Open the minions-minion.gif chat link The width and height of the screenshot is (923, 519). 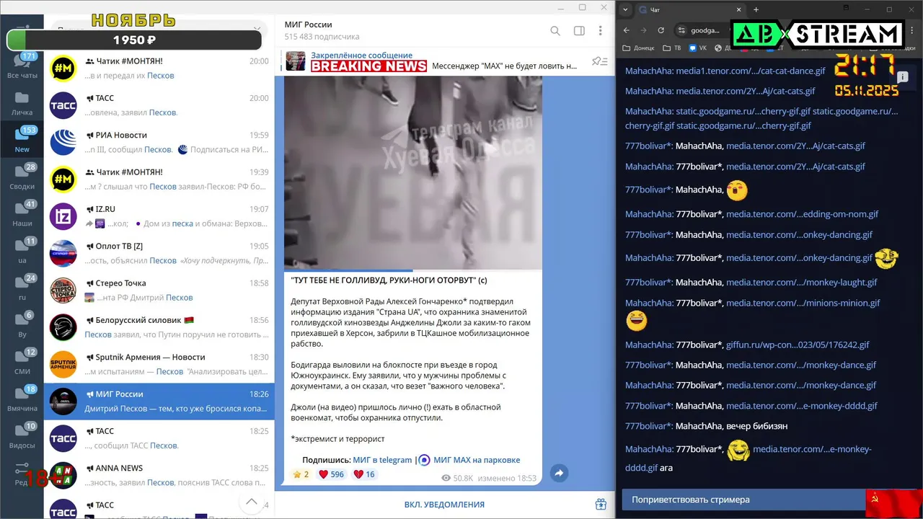click(803, 303)
